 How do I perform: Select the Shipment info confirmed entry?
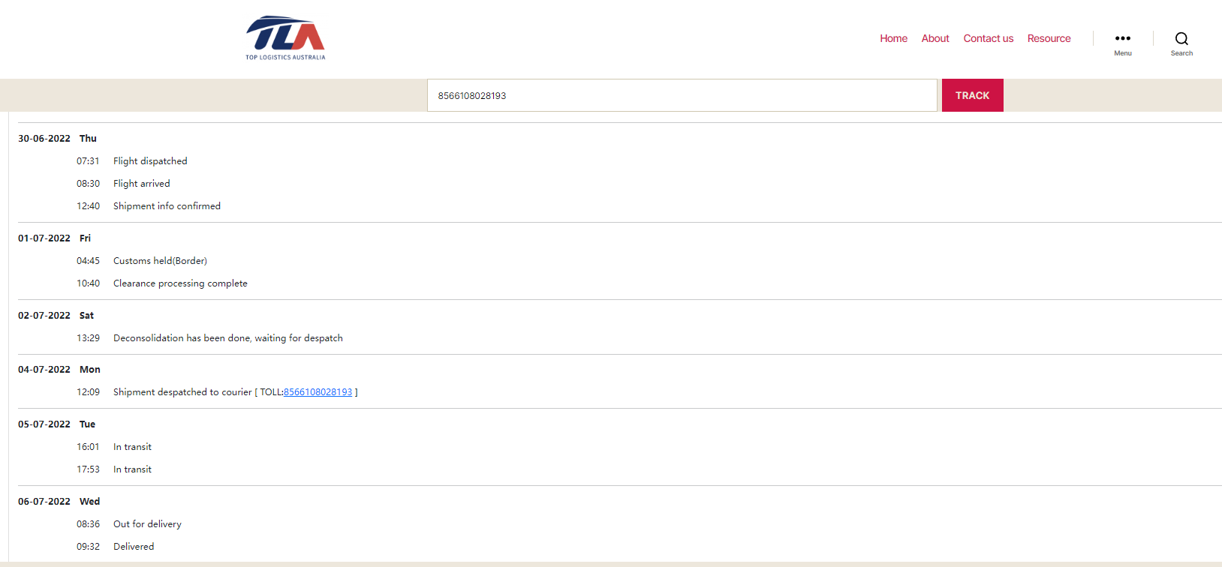pos(167,206)
